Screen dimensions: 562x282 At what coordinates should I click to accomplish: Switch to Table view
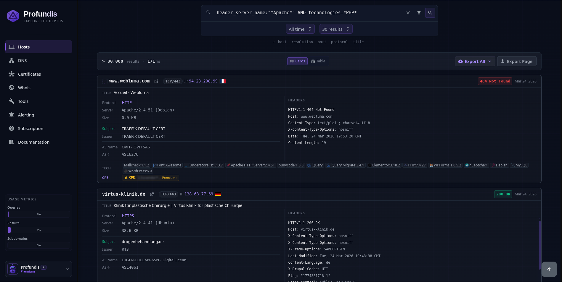(318, 61)
